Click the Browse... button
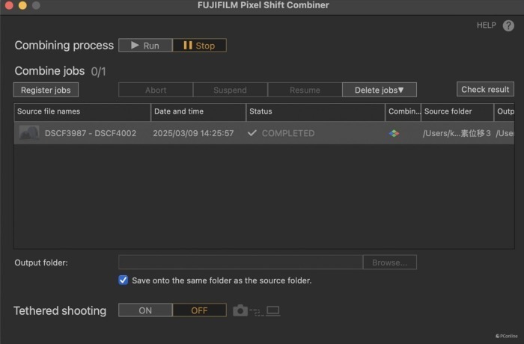Viewport: 524px width, 344px height. [390, 262]
